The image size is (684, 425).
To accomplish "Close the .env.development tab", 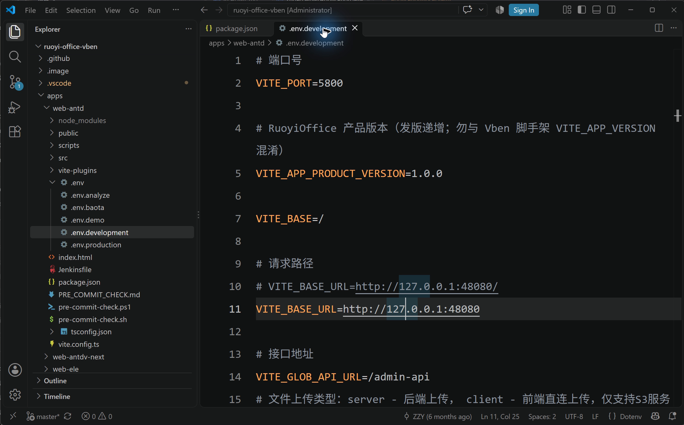I will (x=355, y=28).
